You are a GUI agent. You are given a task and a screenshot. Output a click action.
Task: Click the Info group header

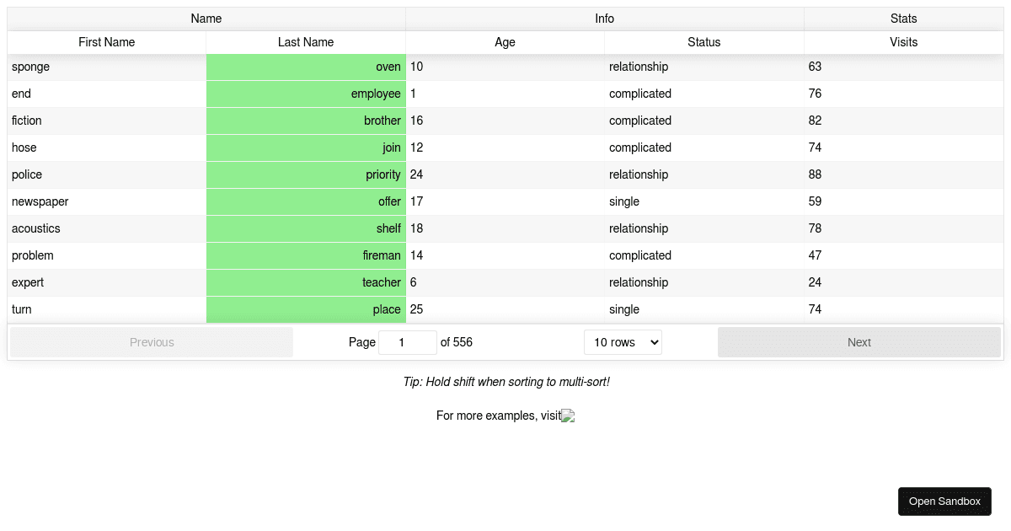[x=604, y=18]
